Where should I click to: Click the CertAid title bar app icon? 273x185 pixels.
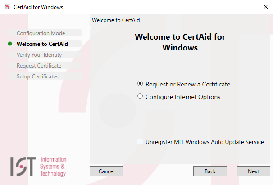click(8, 7)
